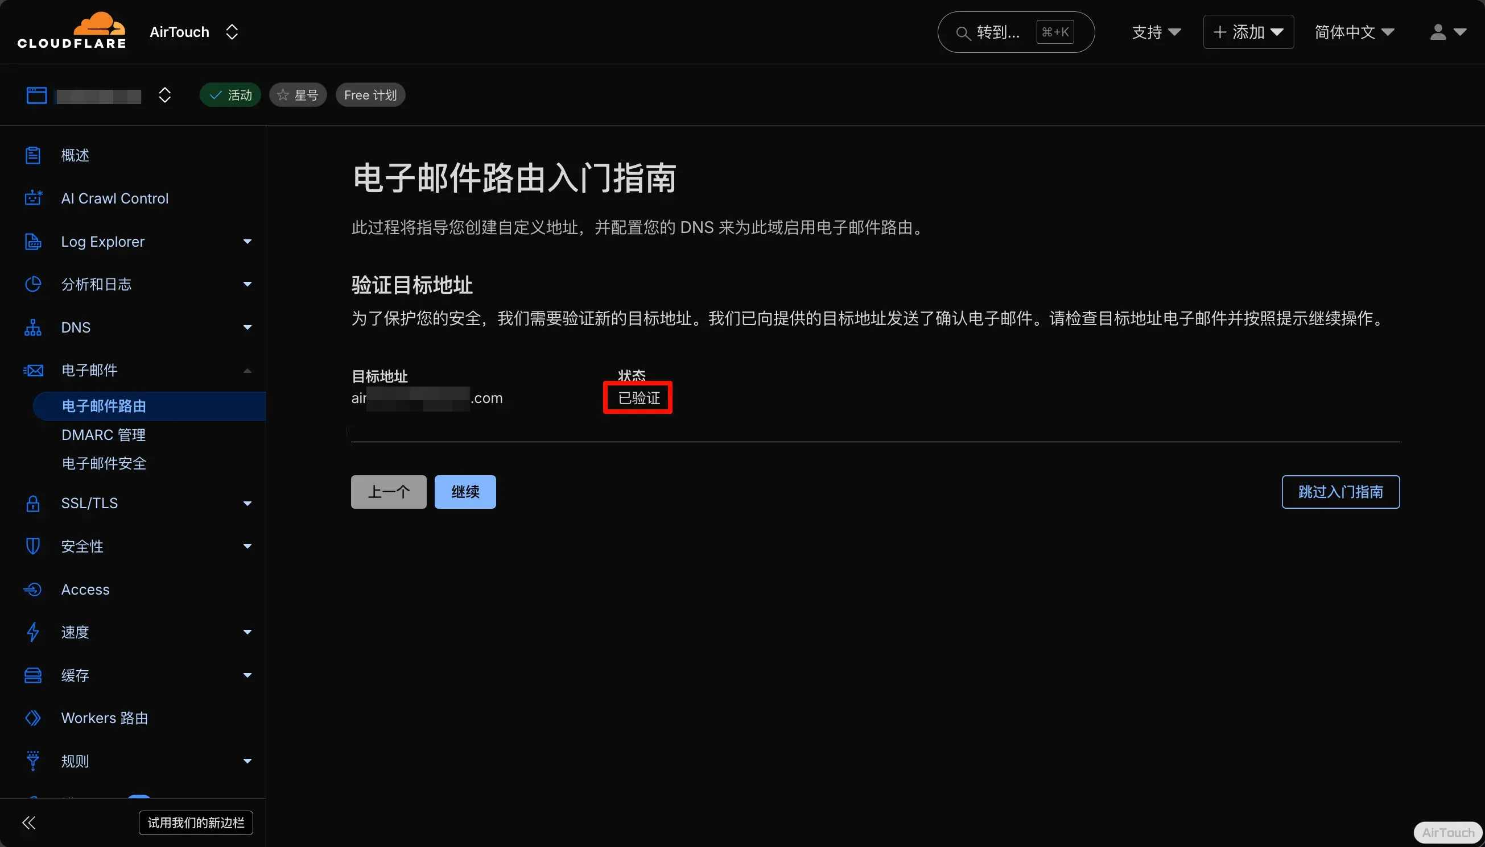Viewport: 1485px width, 847px height.
Task: Open 电子邮件安全 in the sidebar
Action: pos(104,464)
